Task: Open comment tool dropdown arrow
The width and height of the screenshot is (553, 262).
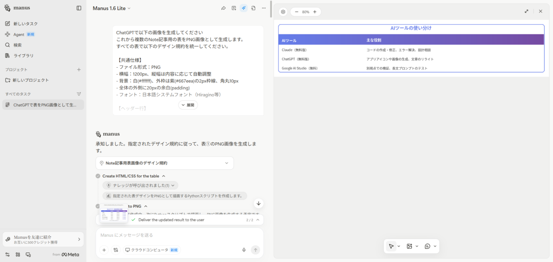Action: (x=435, y=246)
